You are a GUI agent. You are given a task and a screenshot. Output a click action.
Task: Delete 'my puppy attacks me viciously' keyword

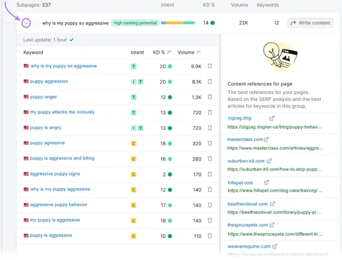pos(210,112)
